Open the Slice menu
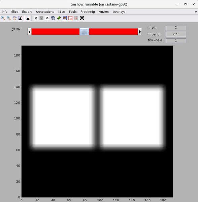 tap(15, 12)
